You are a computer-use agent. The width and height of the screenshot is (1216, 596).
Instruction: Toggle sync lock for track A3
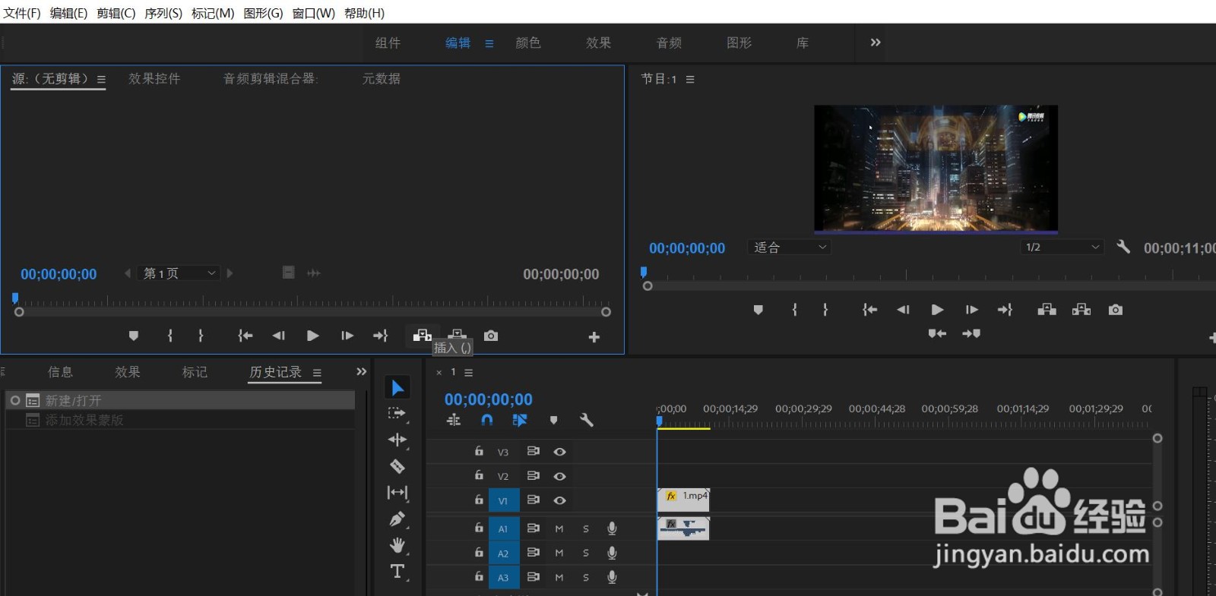[x=534, y=577]
